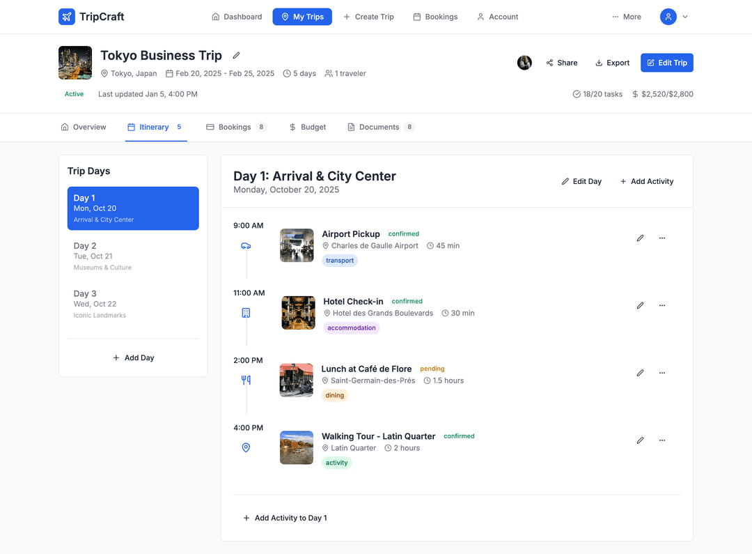The image size is (752, 554).
Task: Click the traveler avatar next to Share
Action: pos(524,63)
